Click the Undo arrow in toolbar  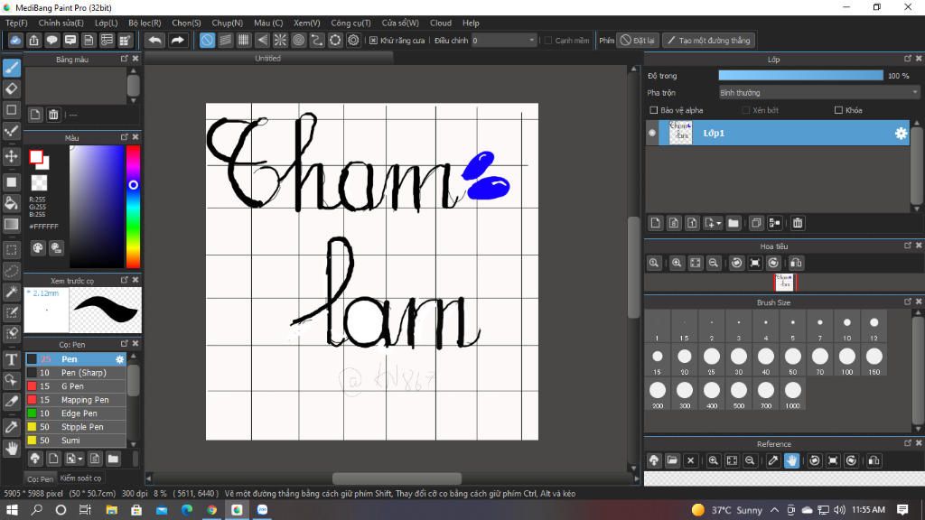(x=155, y=41)
